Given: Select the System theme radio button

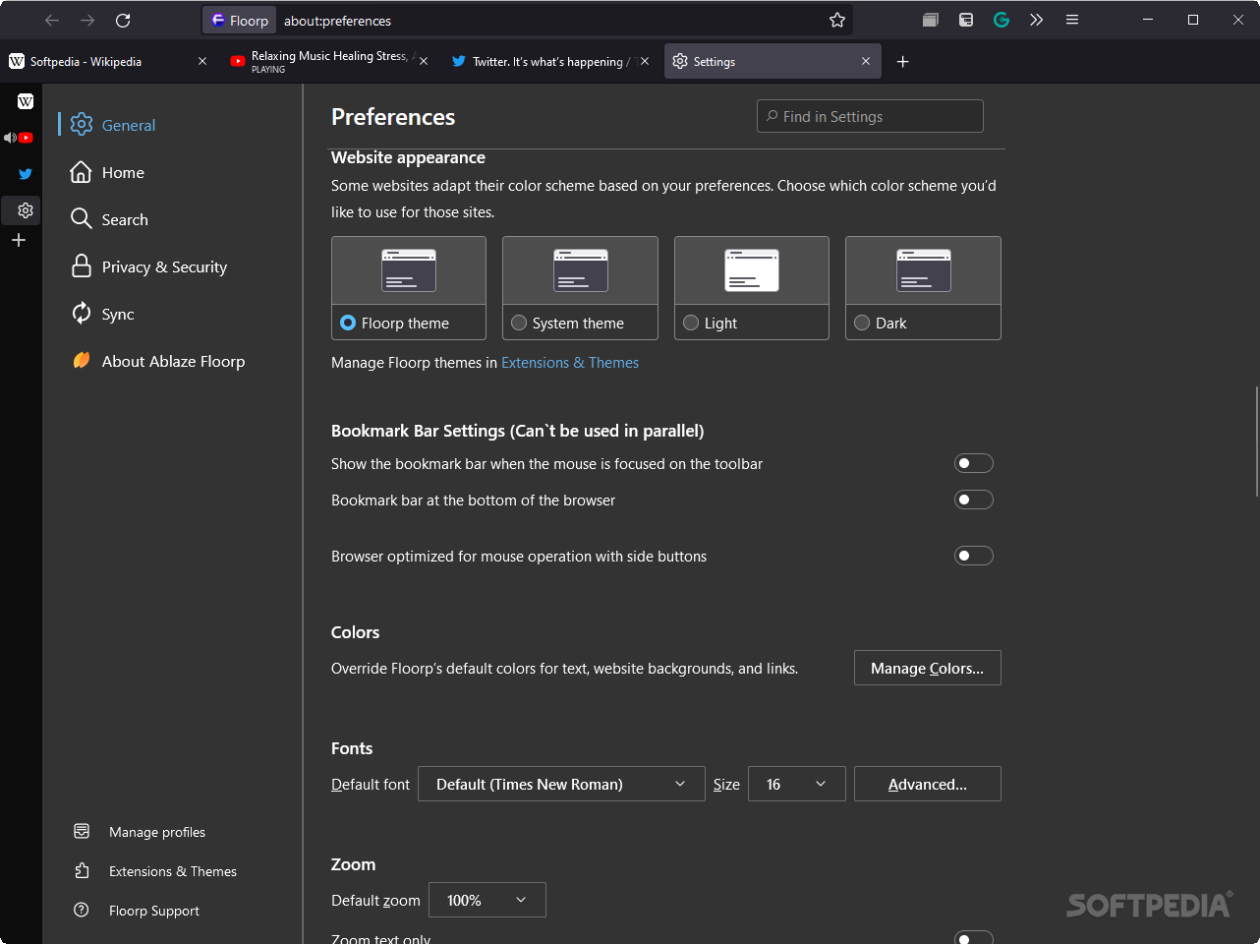Looking at the screenshot, I should coord(519,323).
